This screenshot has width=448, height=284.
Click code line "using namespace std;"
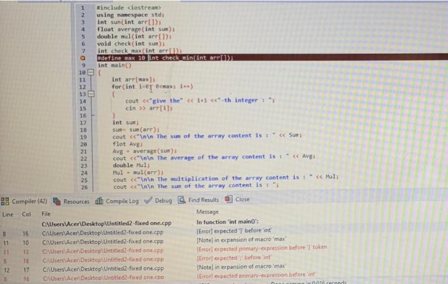pos(131,15)
